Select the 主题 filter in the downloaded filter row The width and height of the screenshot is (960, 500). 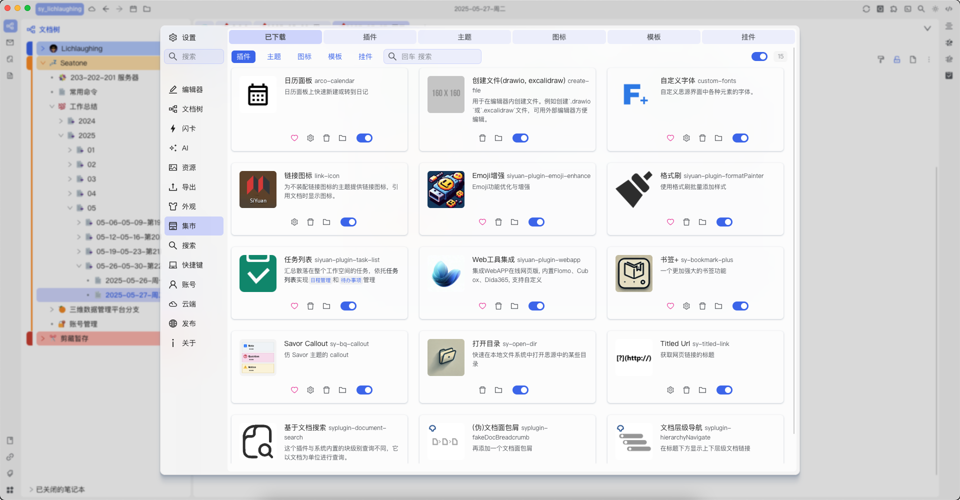[274, 56]
